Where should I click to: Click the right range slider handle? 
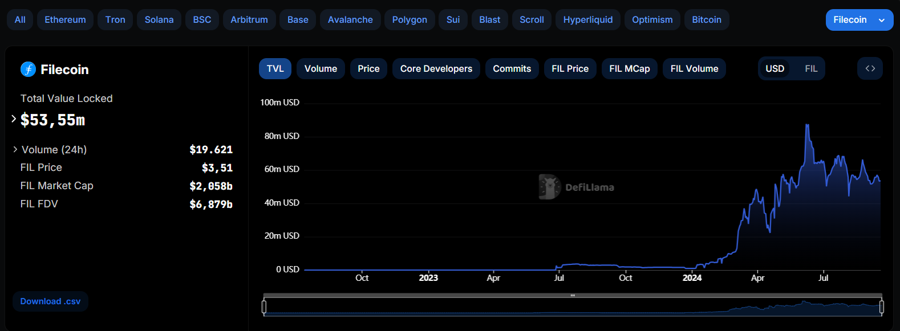pos(882,307)
